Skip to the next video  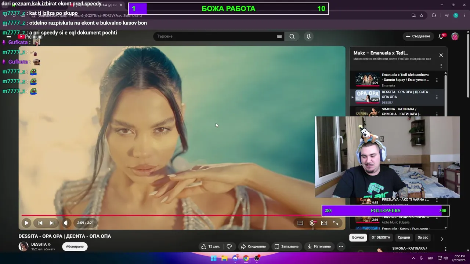[52, 223]
